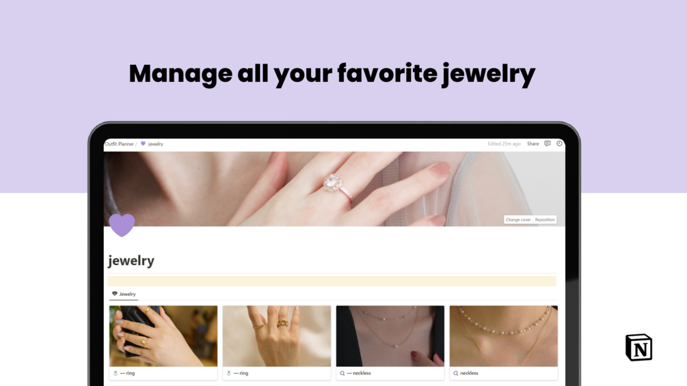Viewport: 687px width, 386px height.
Task: Click the Reposition cover button
Action: (x=545, y=220)
